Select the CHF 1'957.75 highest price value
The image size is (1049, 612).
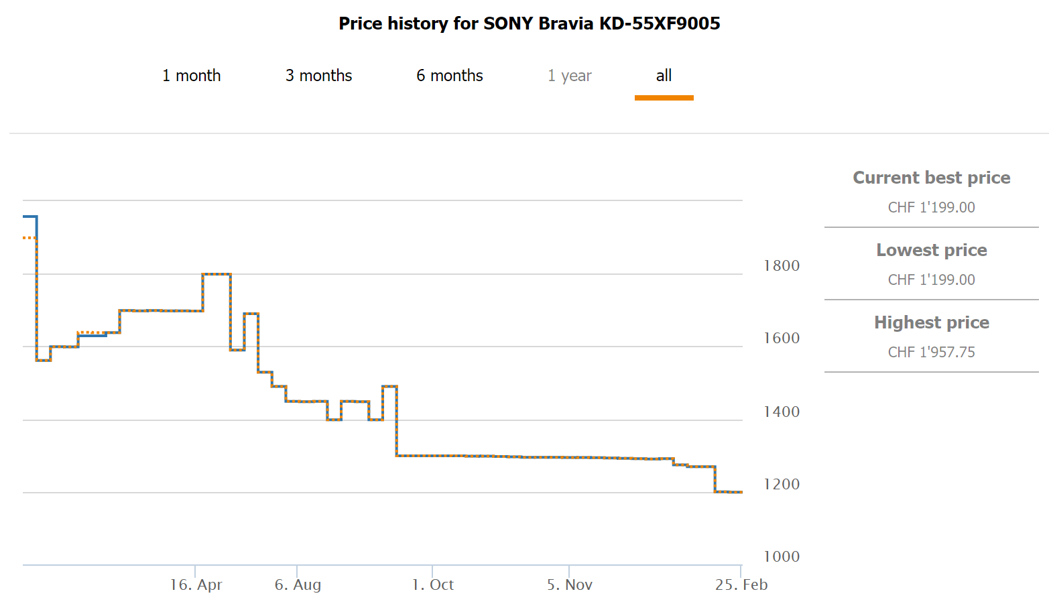click(931, 352)
